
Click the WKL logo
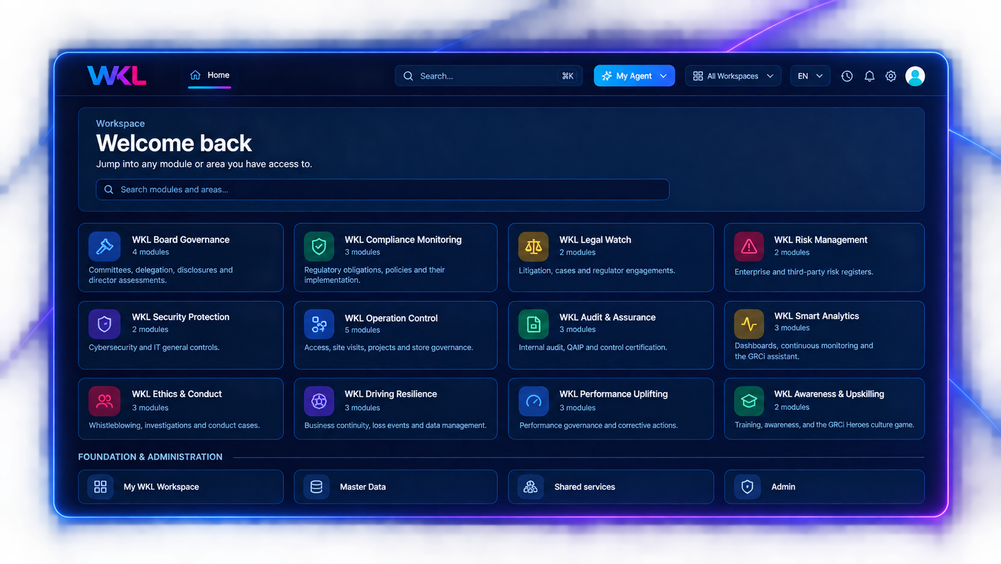(117, 76)
